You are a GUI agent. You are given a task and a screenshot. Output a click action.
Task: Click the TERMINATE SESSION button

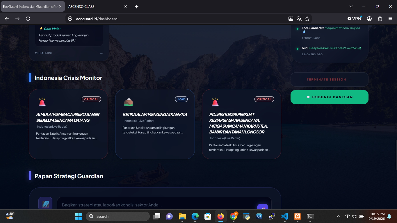click(330, 79)
